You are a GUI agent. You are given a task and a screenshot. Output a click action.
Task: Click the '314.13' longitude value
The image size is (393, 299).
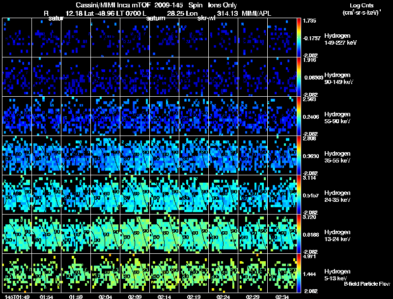pos(227,13)
